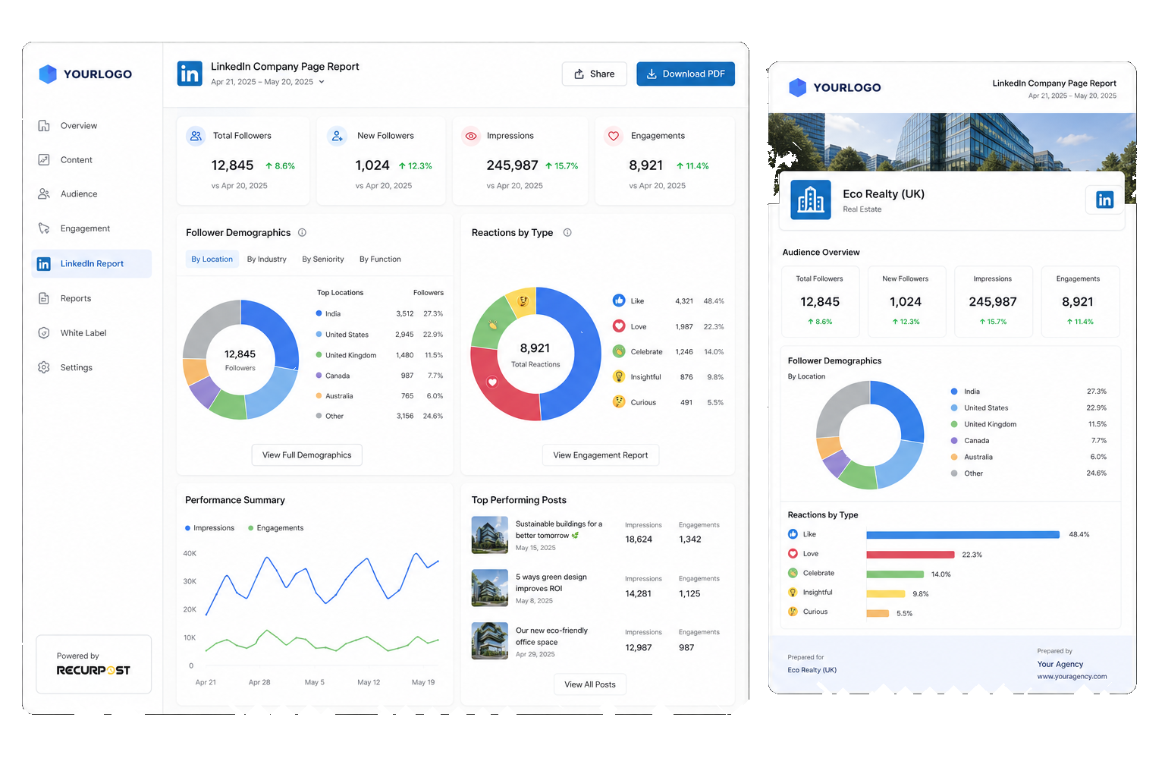This screenshot has width=1165, height=777.
Task: Click Australia's orange color dot in Top Locations
Action: [x=319, y=395]
